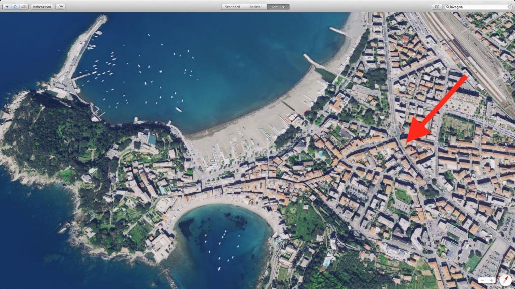Open the Indicazioni directions panel
Image resolution: width=515 pixels, height=289 pixels.
pyautogui.click(x=42, y=7)
